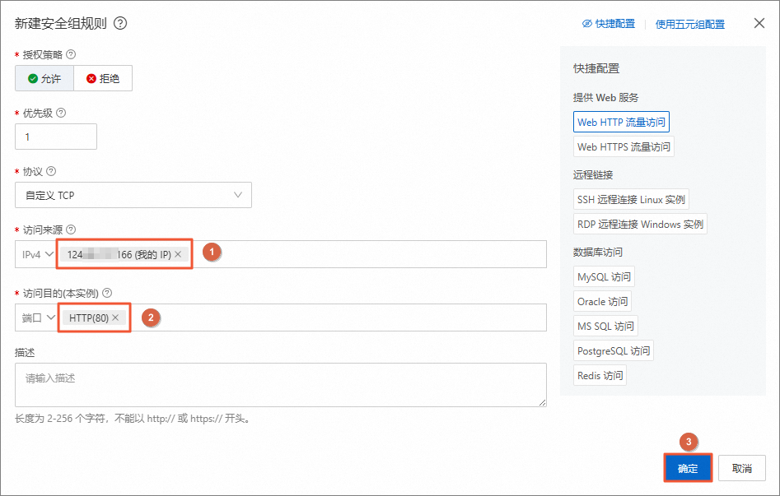Click the 数据库访问 section heading
The height and width of the screenshot is (496, 780).
click(597, 252)
